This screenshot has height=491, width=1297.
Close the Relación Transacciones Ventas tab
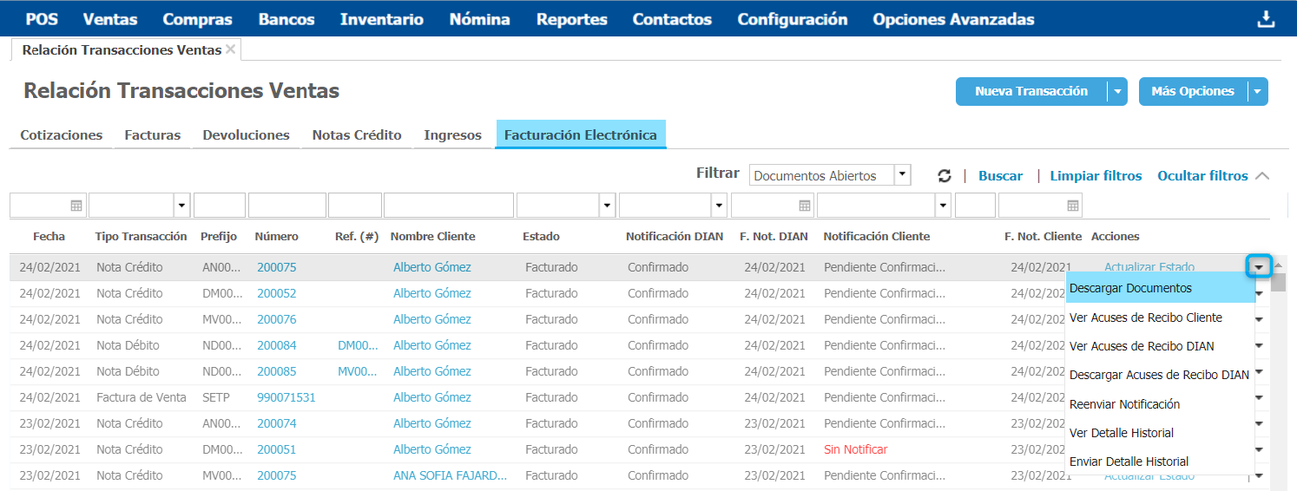230,49
